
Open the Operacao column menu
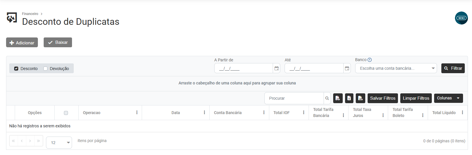click(x=137, y=113)
